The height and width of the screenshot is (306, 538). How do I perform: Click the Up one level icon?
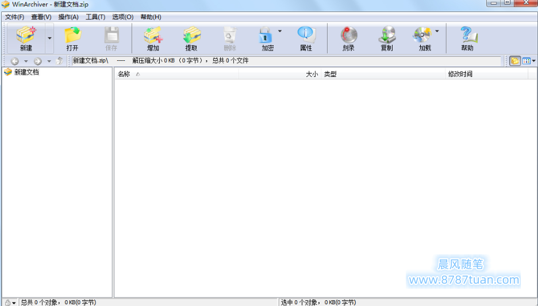(59, 61)
